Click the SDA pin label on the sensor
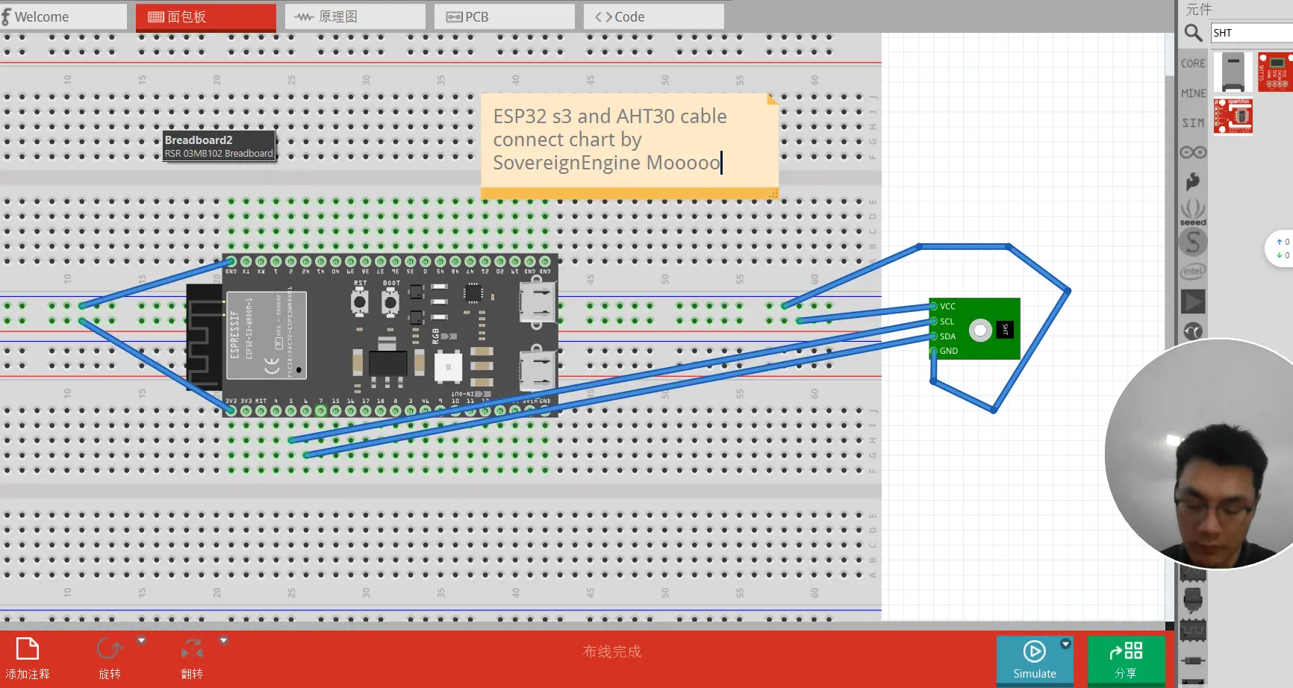Image resolution: width=1293 pixels, height=688 pixels. point(947,337)
